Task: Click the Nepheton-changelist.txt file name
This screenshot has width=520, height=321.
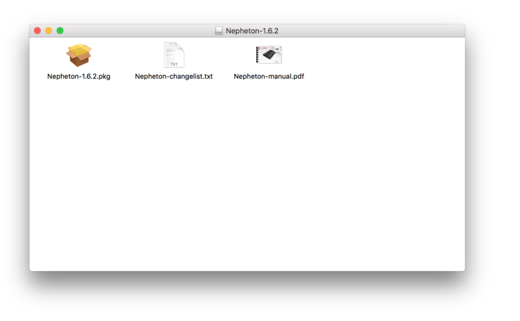Action: coord(174,76)
